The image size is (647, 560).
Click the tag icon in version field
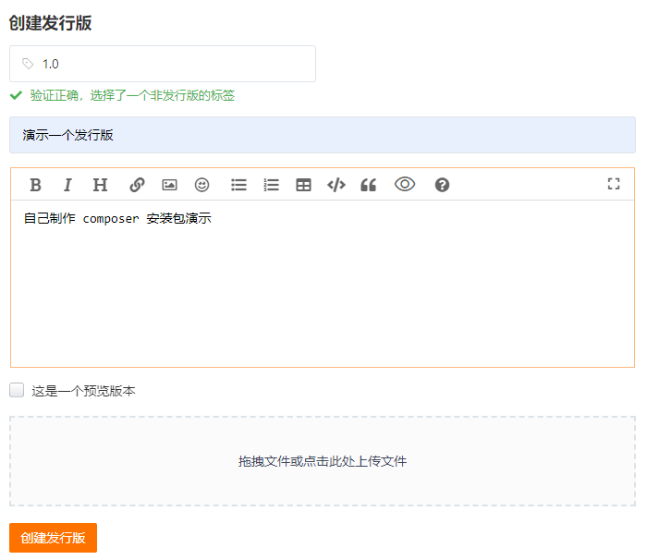coord(28,64)
